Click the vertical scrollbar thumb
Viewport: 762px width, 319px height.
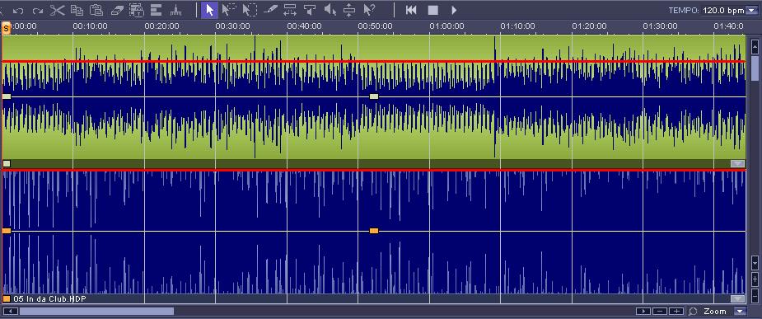click(755, 68)
